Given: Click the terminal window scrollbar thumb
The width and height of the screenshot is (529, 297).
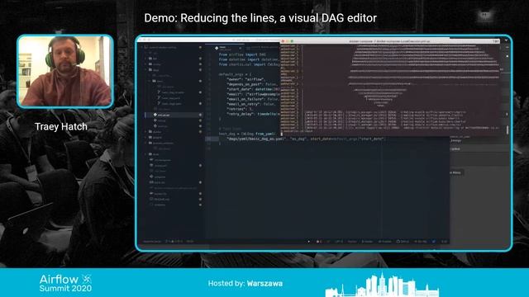Looking at the screenshot, I should click(x=508, y=130).
